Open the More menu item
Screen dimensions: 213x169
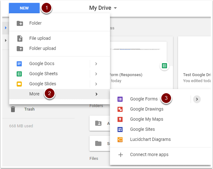[x=60, y=94]
